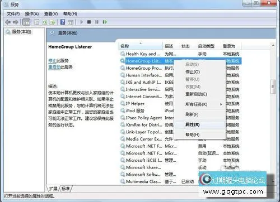Choose 帮助(H) in the context menu
Image resolution: width=280 pixels, height=202 pixels.
[200, 134]
